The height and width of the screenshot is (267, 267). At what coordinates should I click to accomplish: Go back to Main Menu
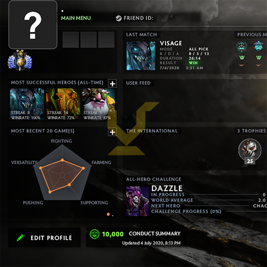tap(76, 18)
